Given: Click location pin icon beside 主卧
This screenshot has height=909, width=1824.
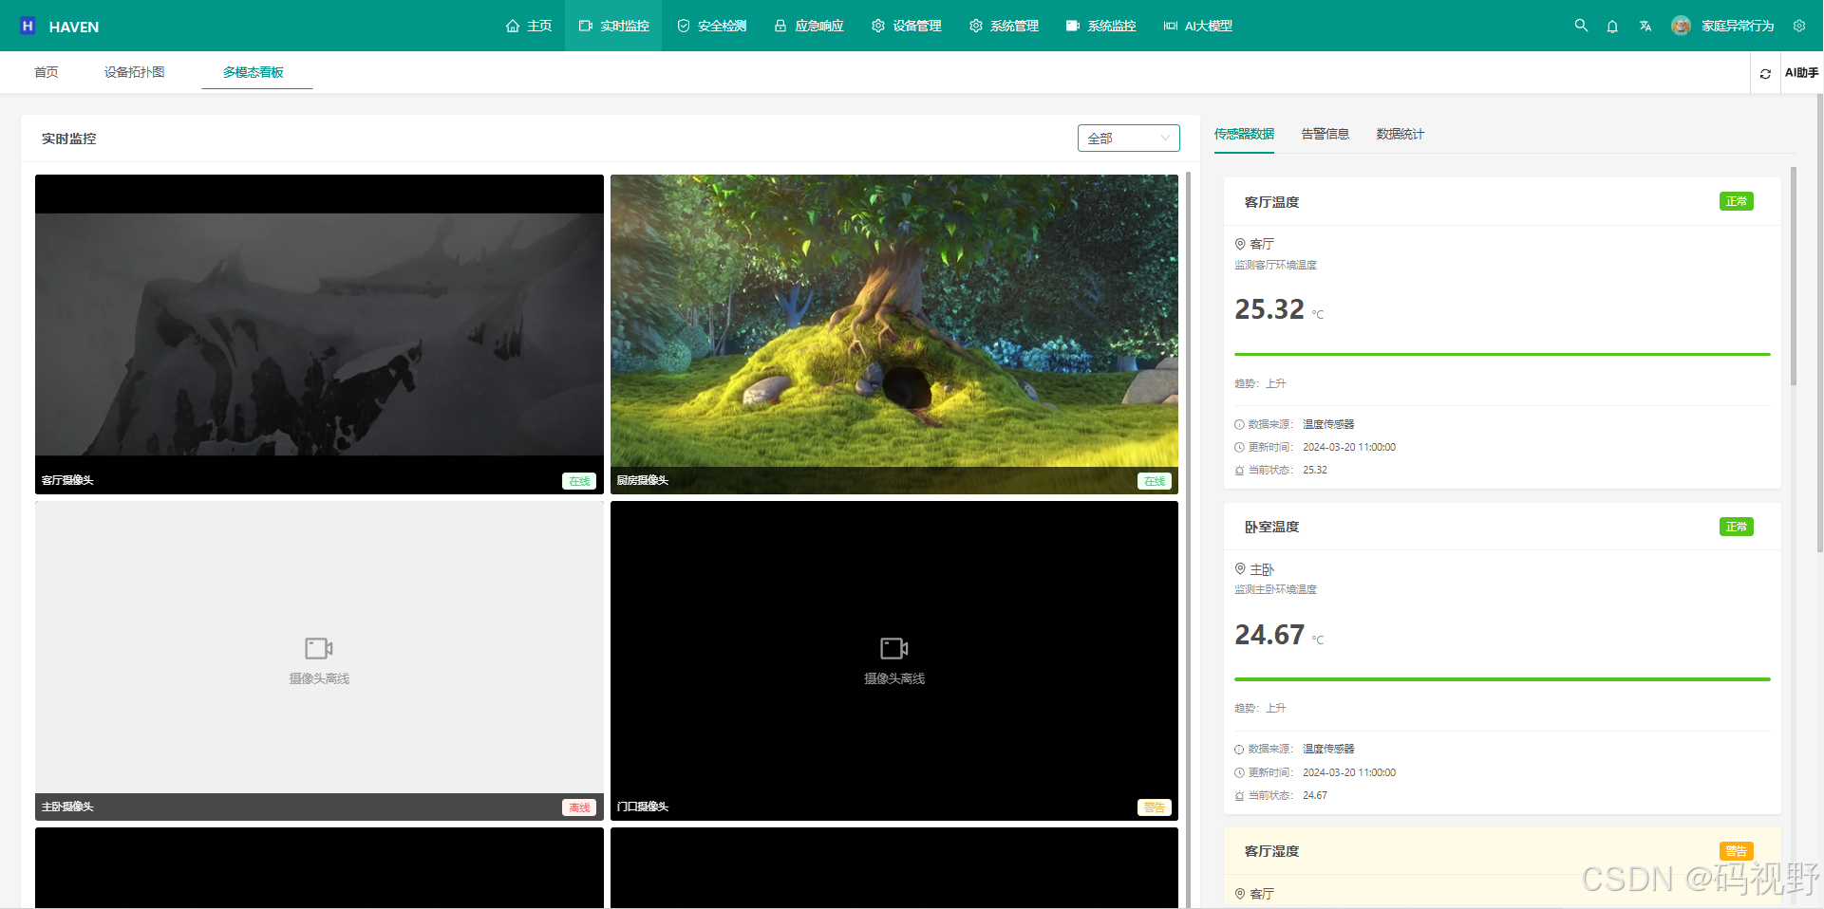Looking at the screenshot, I should tap(1240, 568).
